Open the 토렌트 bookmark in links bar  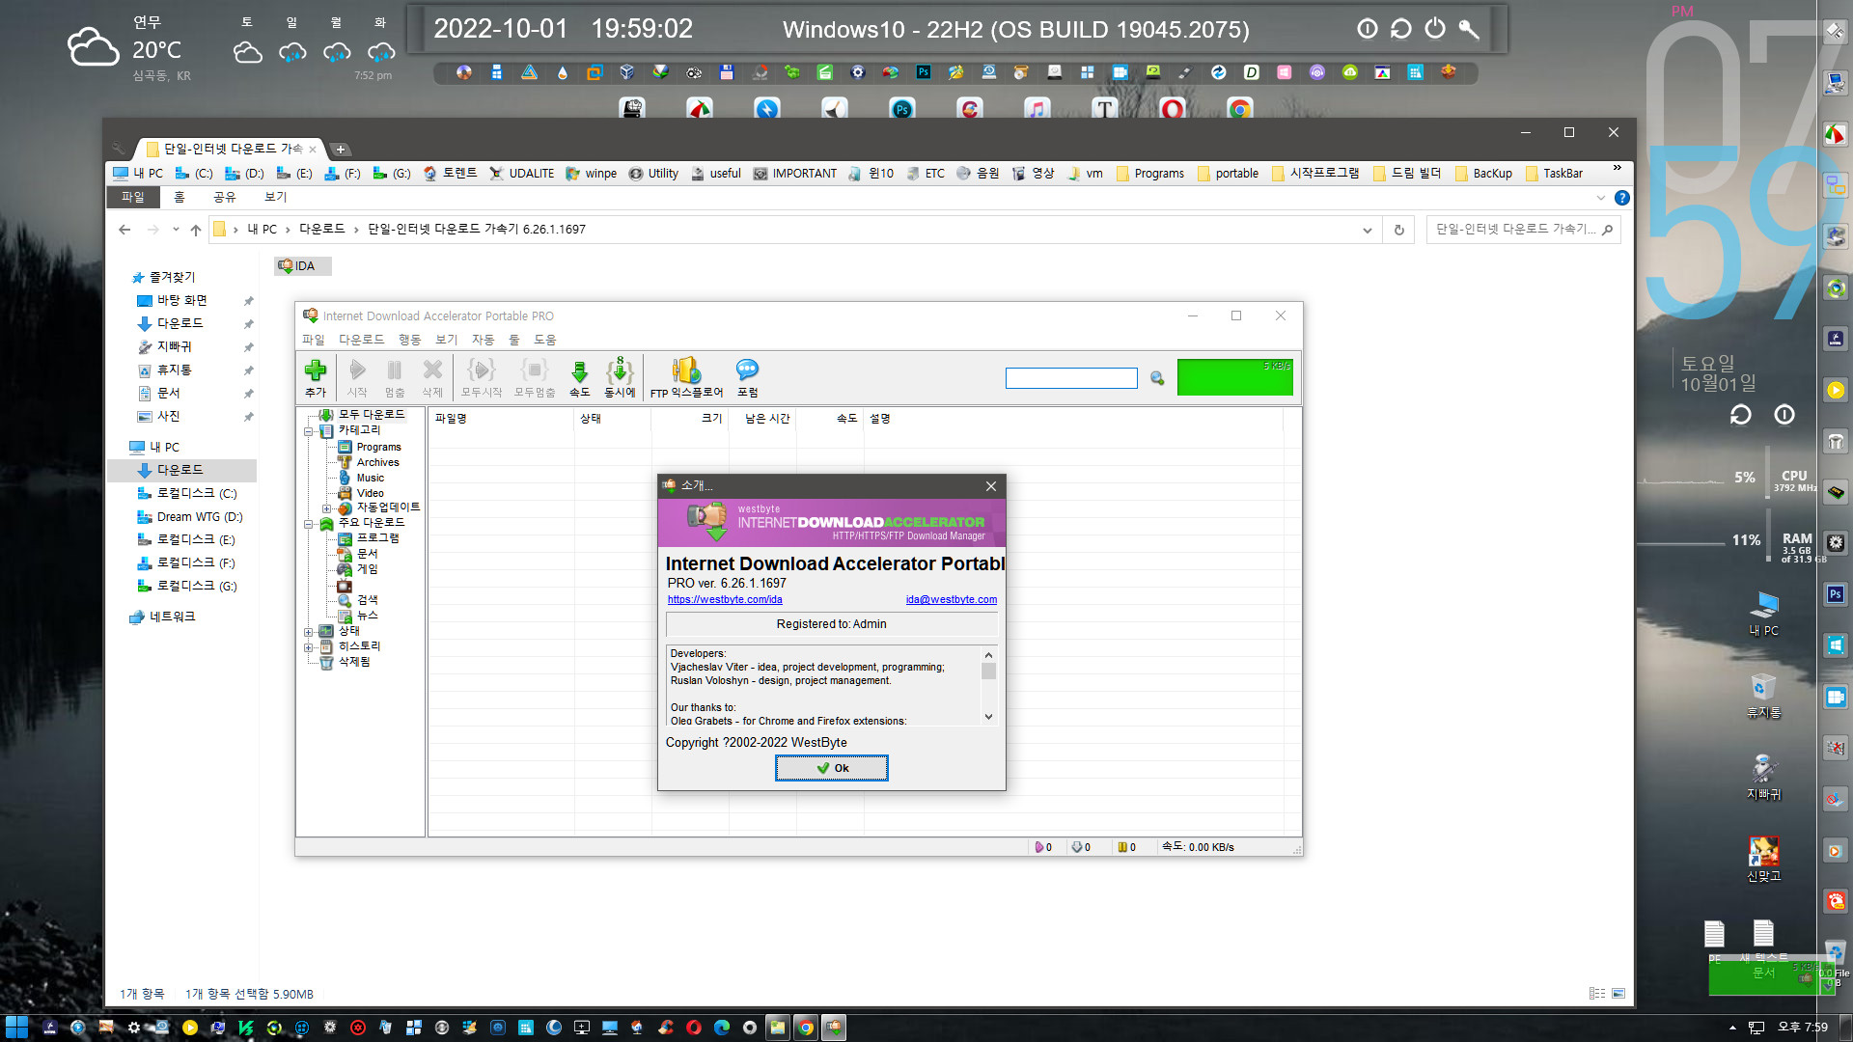click(450, 174)
